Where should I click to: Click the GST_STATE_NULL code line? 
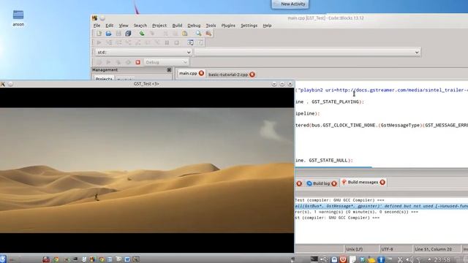(324, 161)
